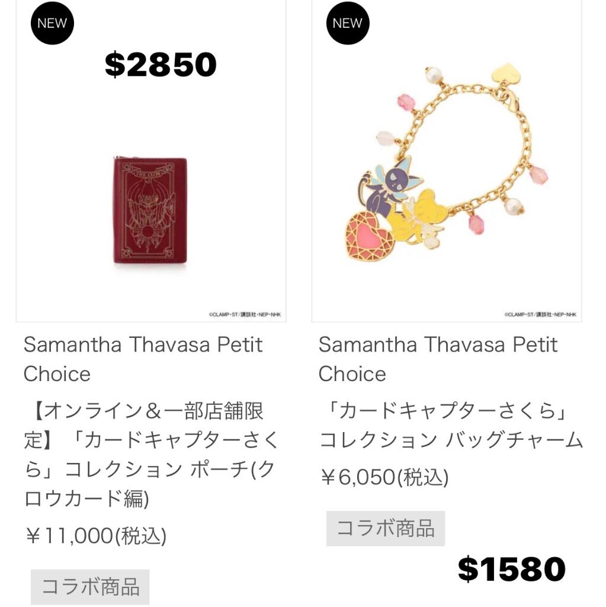Click the CLAMP copyright text under the pouch
The width and height of the screenshot is (606, 607).
(x=245, y=314)
